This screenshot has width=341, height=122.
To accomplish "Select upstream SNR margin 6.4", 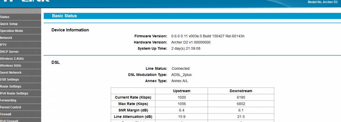I will click(x=182, y=110).
